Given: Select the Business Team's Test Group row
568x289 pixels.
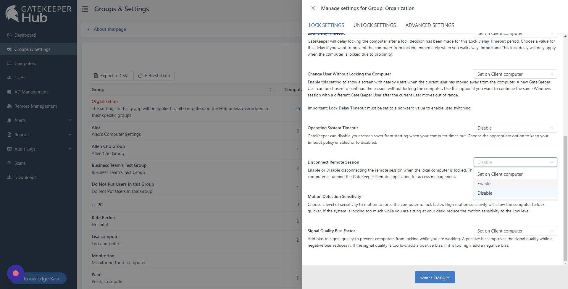Looking at the screenshot, I should click(x=195, y=169).
